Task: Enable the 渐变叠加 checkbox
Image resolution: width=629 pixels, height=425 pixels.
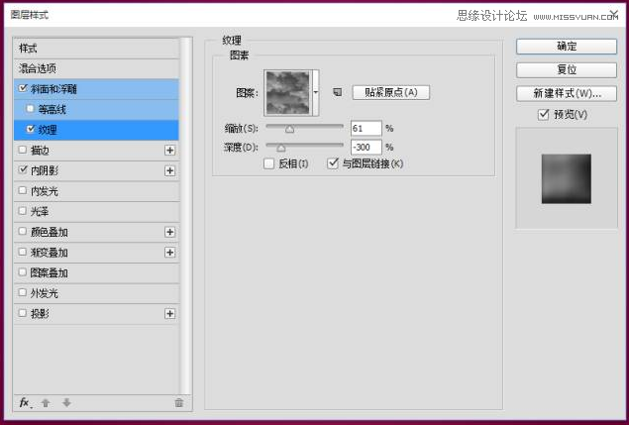Action: pos(23,252)
